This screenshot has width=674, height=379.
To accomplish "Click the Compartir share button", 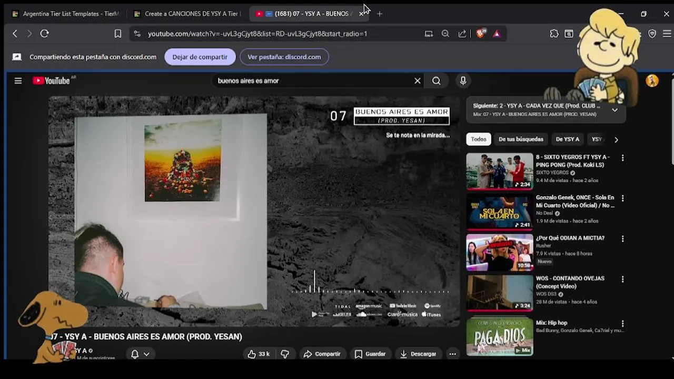I will (322, 354).
